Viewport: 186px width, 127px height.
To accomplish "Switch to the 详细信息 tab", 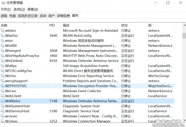I will coord(63,16).
